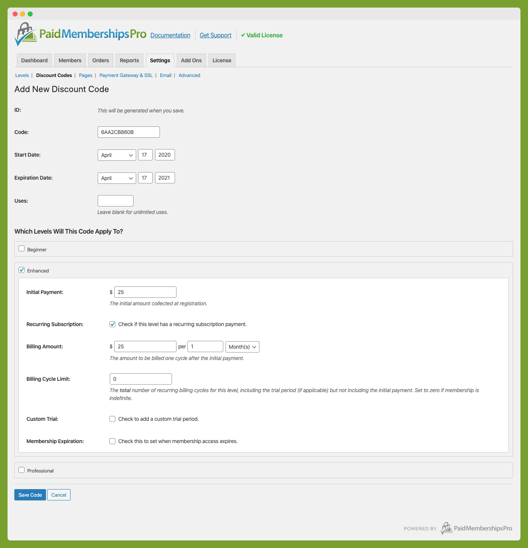
Task: Click the Expiration Date year field 2021
Action: [x=165, y=178]
